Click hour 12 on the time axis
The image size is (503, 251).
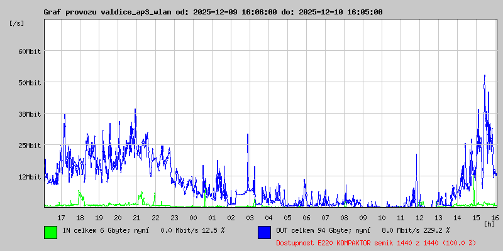pyautogui.click(x=419, y=217)
